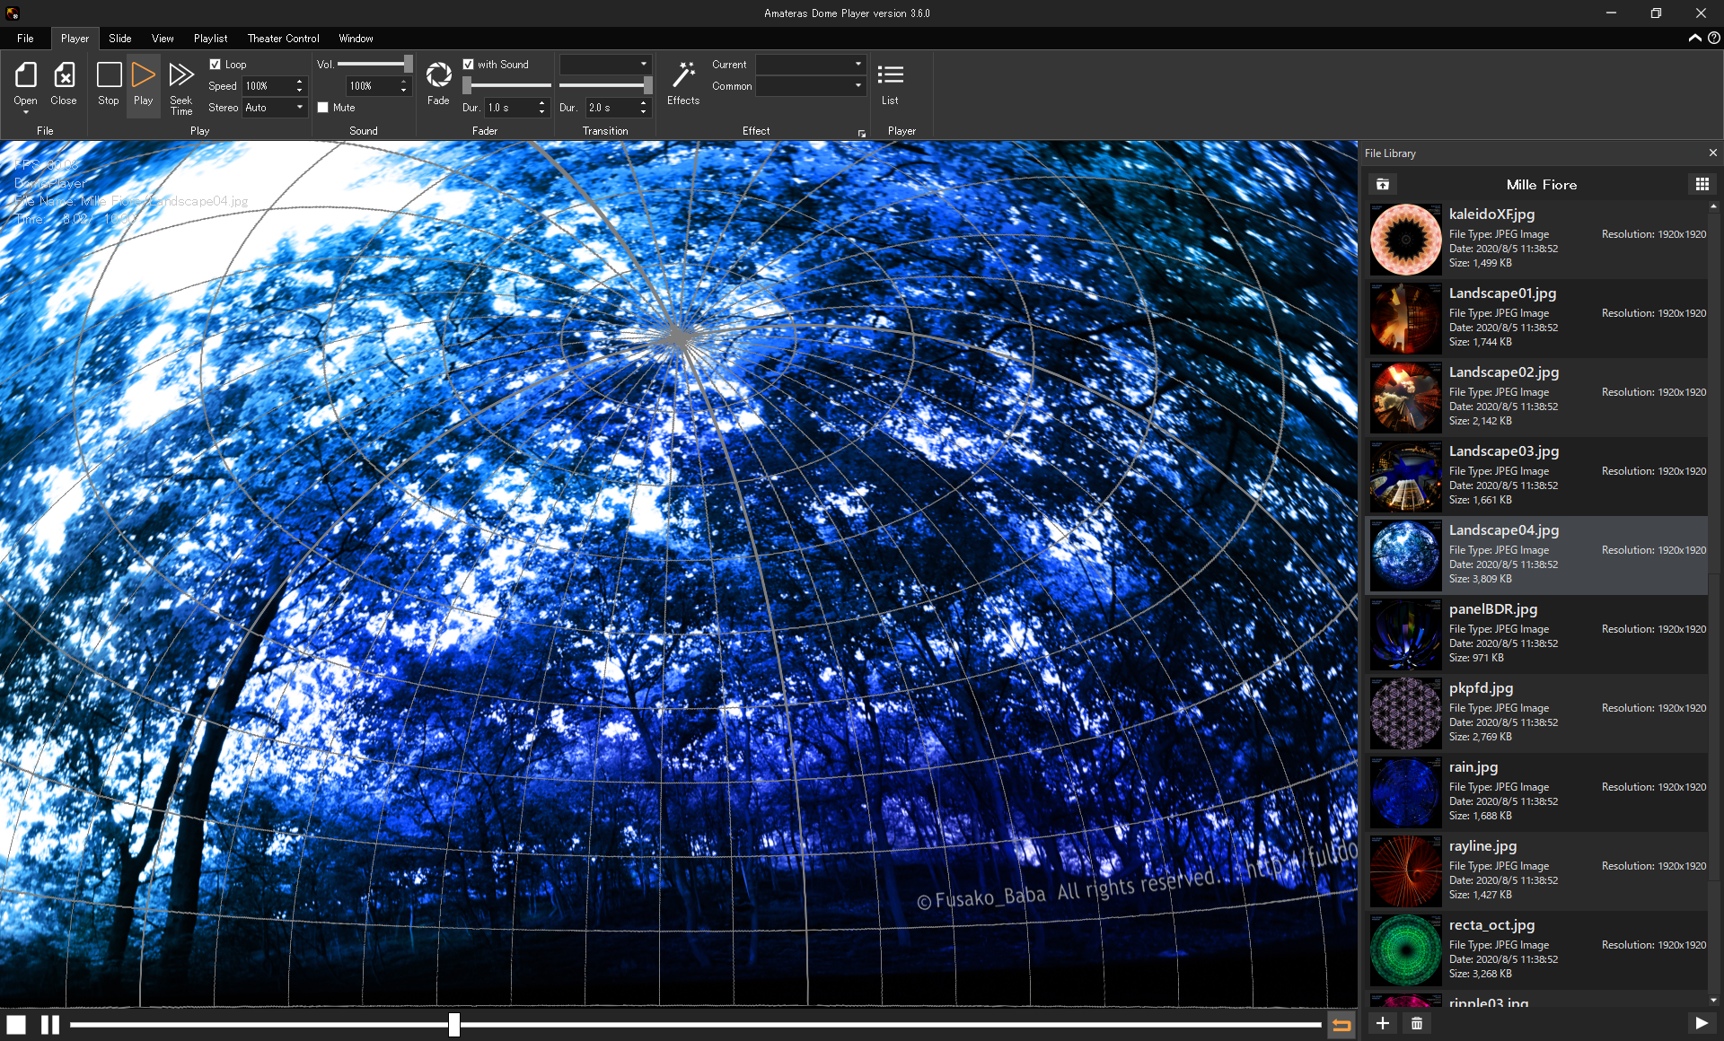Open the Common effect dropdown
1724x1041 pixels.
811,86
